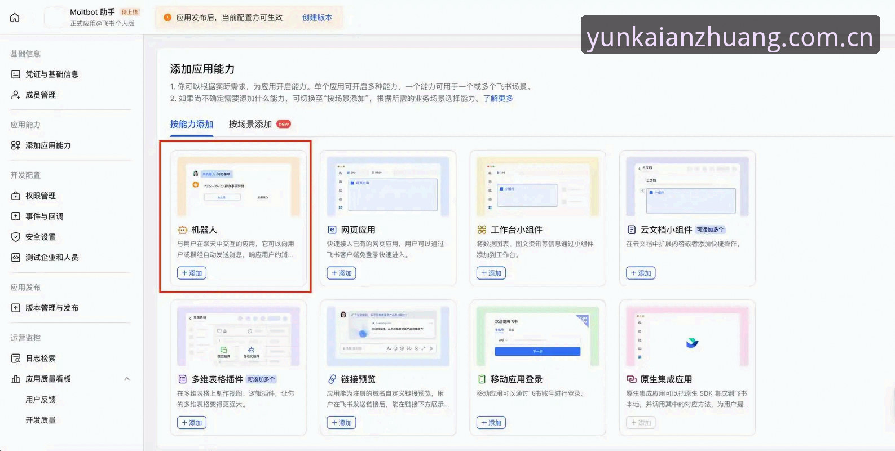
Task: Click the disabled 添加 button for 原生集成应用
Action: pos(641,422)
